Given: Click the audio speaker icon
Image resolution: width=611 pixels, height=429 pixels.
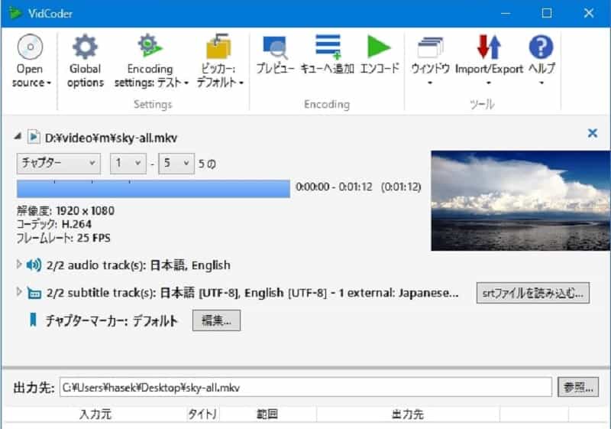Looking at the screenshot, I should 34,265.
